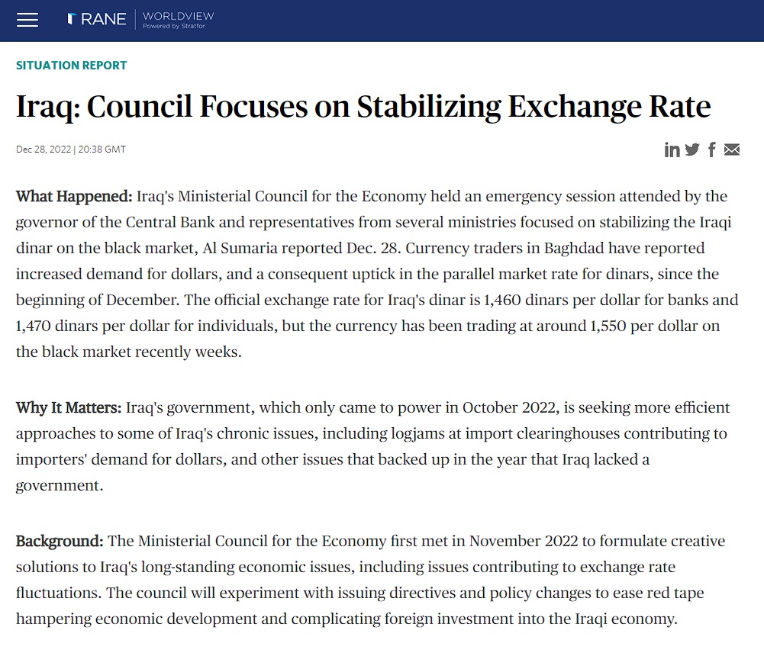
Task: Click the November 2022 text
Action: click(x=524, y=541)
